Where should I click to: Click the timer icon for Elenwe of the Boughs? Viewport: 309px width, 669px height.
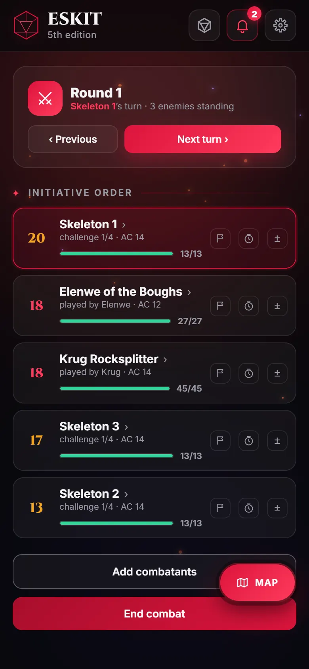tap(249, 306)
